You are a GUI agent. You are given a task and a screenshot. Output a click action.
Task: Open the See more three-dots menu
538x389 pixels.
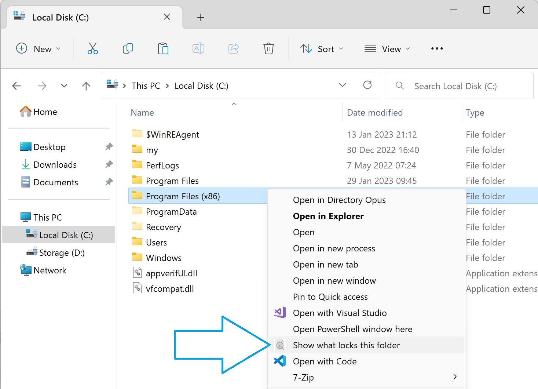(437, 48)
